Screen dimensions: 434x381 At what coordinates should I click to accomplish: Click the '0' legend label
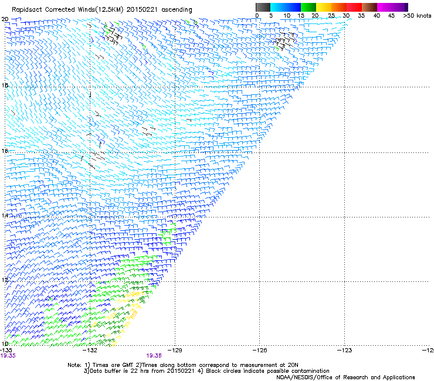pos(257,16)
